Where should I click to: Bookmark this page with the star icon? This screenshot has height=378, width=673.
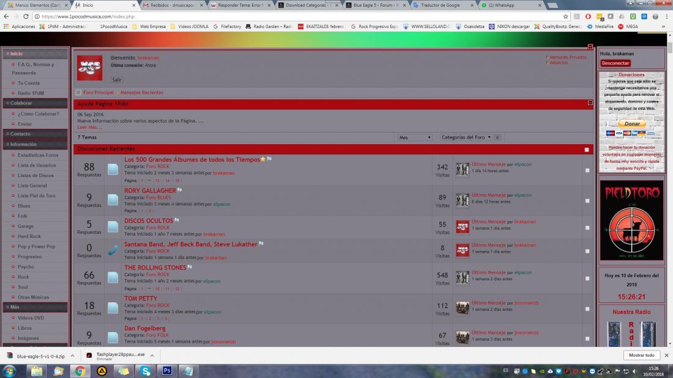point(565,16)
